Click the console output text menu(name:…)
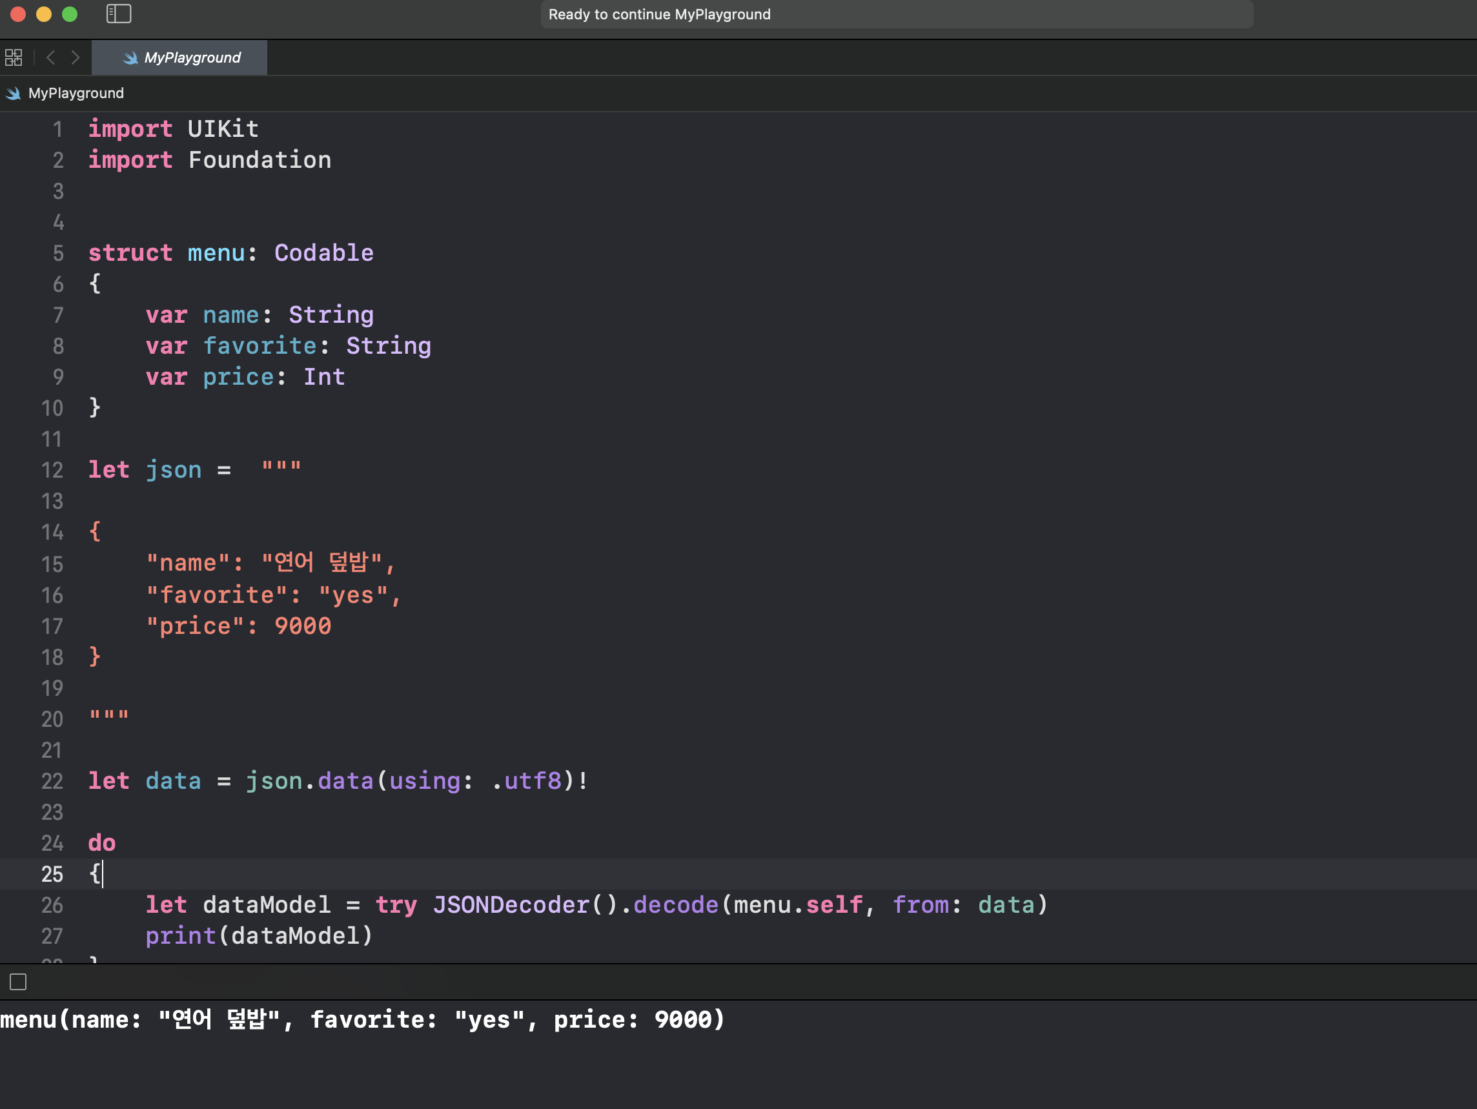1477x1109 pixels. 362,1019
